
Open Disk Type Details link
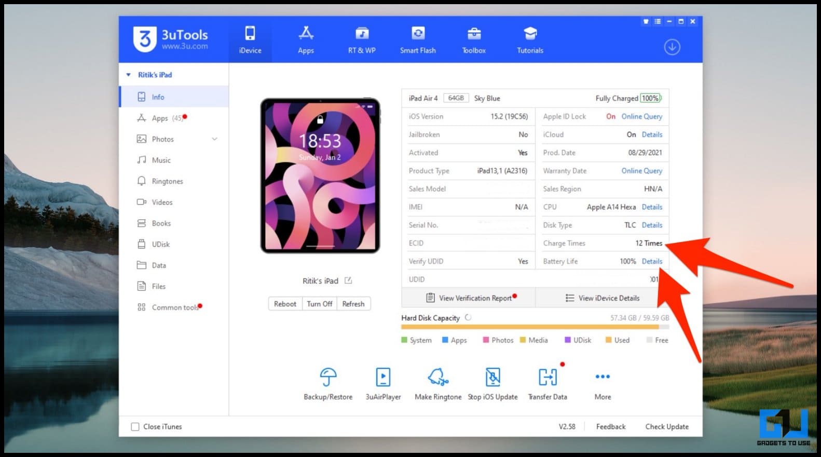pos(652,225)
